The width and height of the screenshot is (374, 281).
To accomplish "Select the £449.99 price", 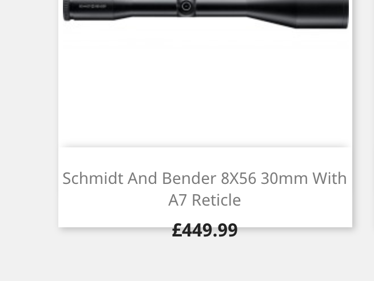I will click(205, 230).
